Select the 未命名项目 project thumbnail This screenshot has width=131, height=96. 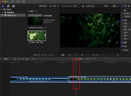(35, 20)
